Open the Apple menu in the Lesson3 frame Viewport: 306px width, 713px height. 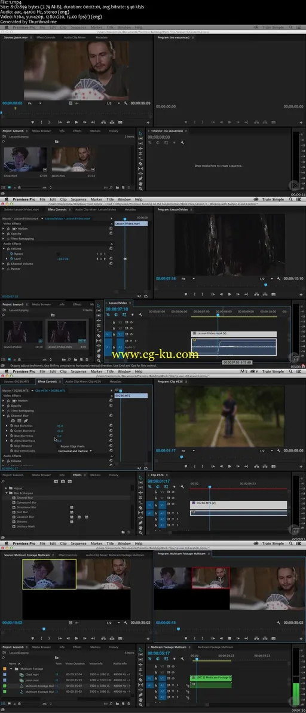[7, 199]
